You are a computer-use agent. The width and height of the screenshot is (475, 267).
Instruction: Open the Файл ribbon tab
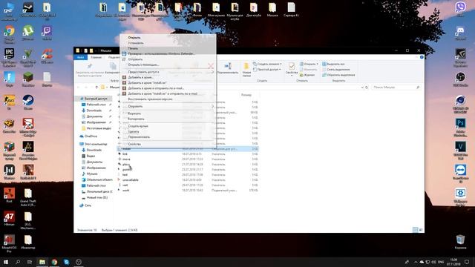(x=80, y=57)
